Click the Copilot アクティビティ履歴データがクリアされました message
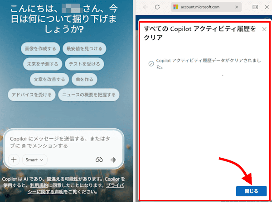 click(x=209, y=64)
